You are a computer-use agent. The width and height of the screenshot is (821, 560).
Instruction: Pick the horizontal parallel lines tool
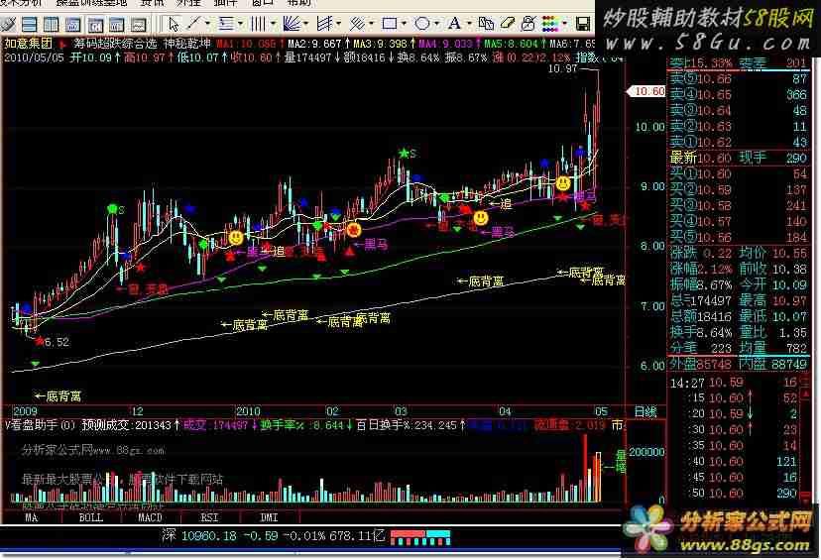coord(226,24)
